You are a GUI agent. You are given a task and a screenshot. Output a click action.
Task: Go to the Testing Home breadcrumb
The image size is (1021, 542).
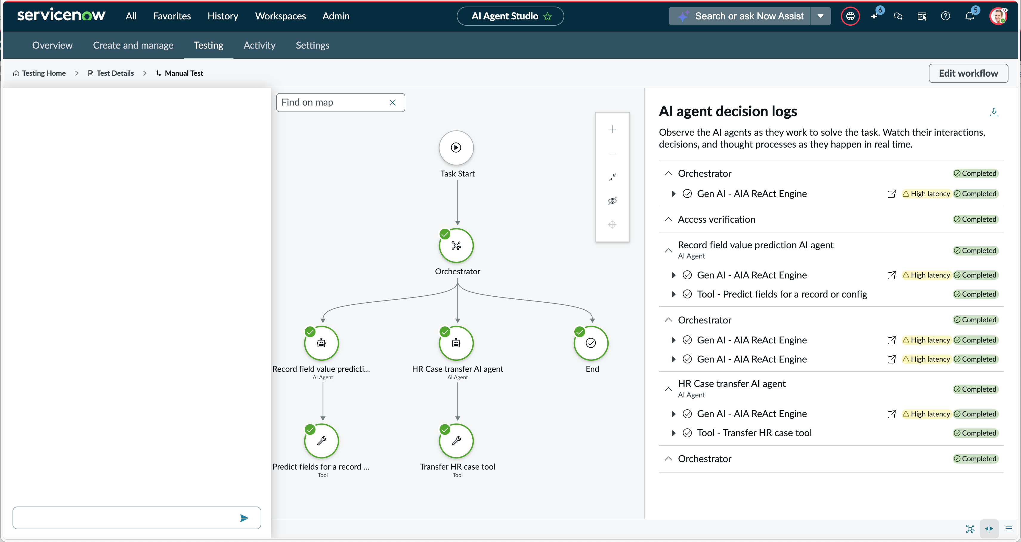coord(39,73)
